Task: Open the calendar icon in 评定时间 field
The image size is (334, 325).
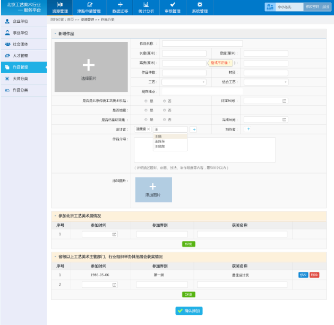Action: [x=284, y=101]
